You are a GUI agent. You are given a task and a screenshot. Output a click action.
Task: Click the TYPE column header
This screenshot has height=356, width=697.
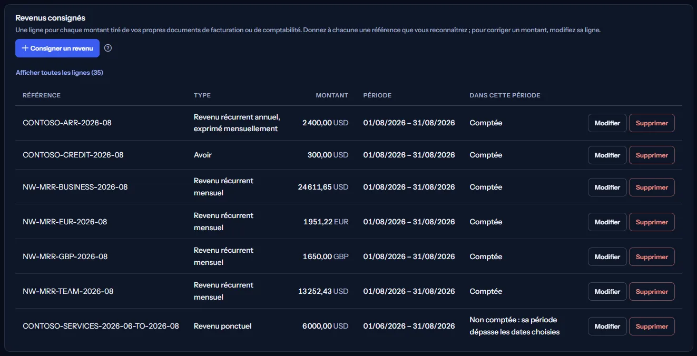tap(202, 95)
